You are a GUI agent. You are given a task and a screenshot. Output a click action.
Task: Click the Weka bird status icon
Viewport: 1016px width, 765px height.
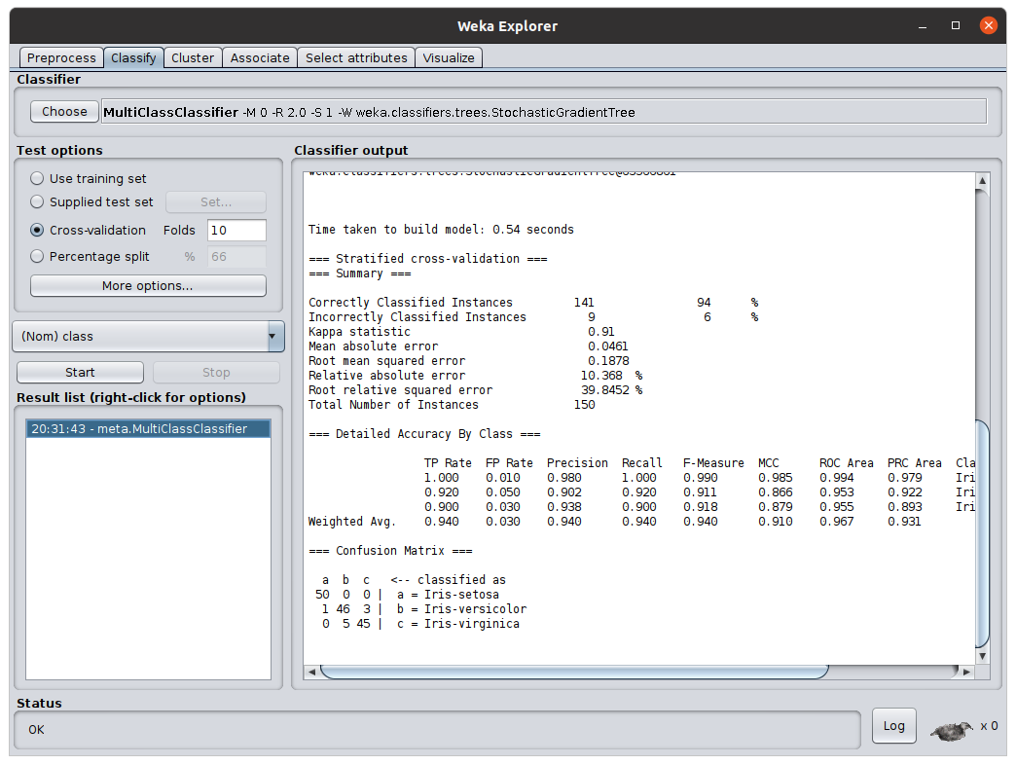click(x=952, y=731)
